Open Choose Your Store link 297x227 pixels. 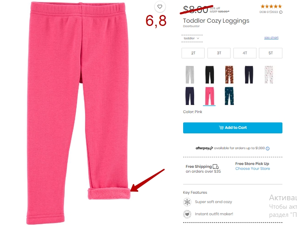click(x=252, y=169)
